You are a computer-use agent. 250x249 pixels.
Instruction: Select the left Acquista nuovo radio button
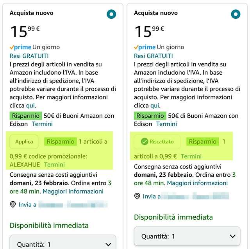pos(111,14)
